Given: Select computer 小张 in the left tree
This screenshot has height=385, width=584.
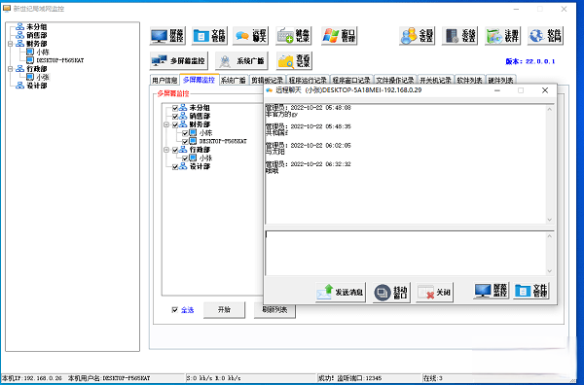Looking at the screenshot, I should 43,77.
